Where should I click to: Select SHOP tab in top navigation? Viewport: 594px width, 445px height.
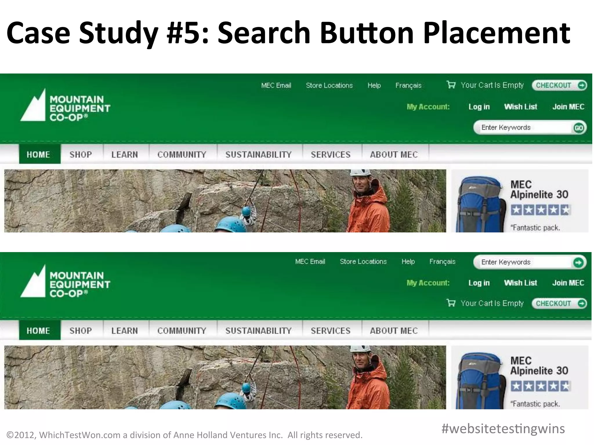pos(82,154)
